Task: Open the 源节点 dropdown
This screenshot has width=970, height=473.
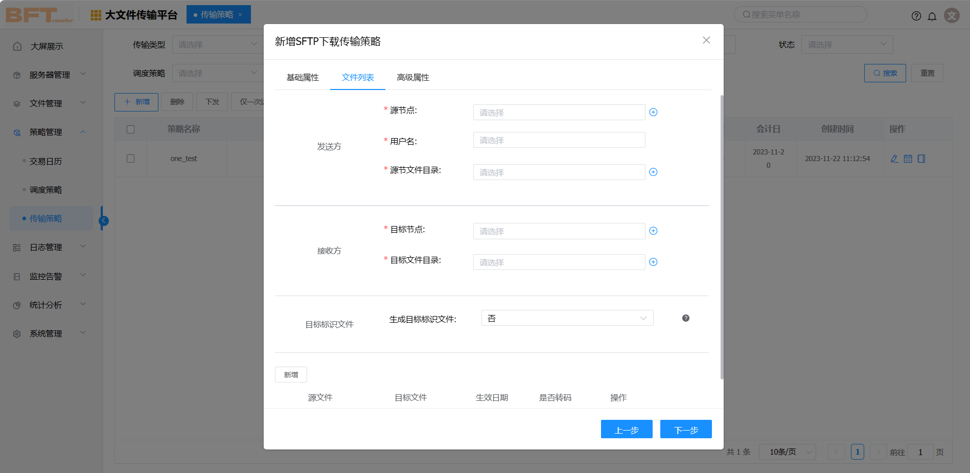Action: click(x=559, y=112)
